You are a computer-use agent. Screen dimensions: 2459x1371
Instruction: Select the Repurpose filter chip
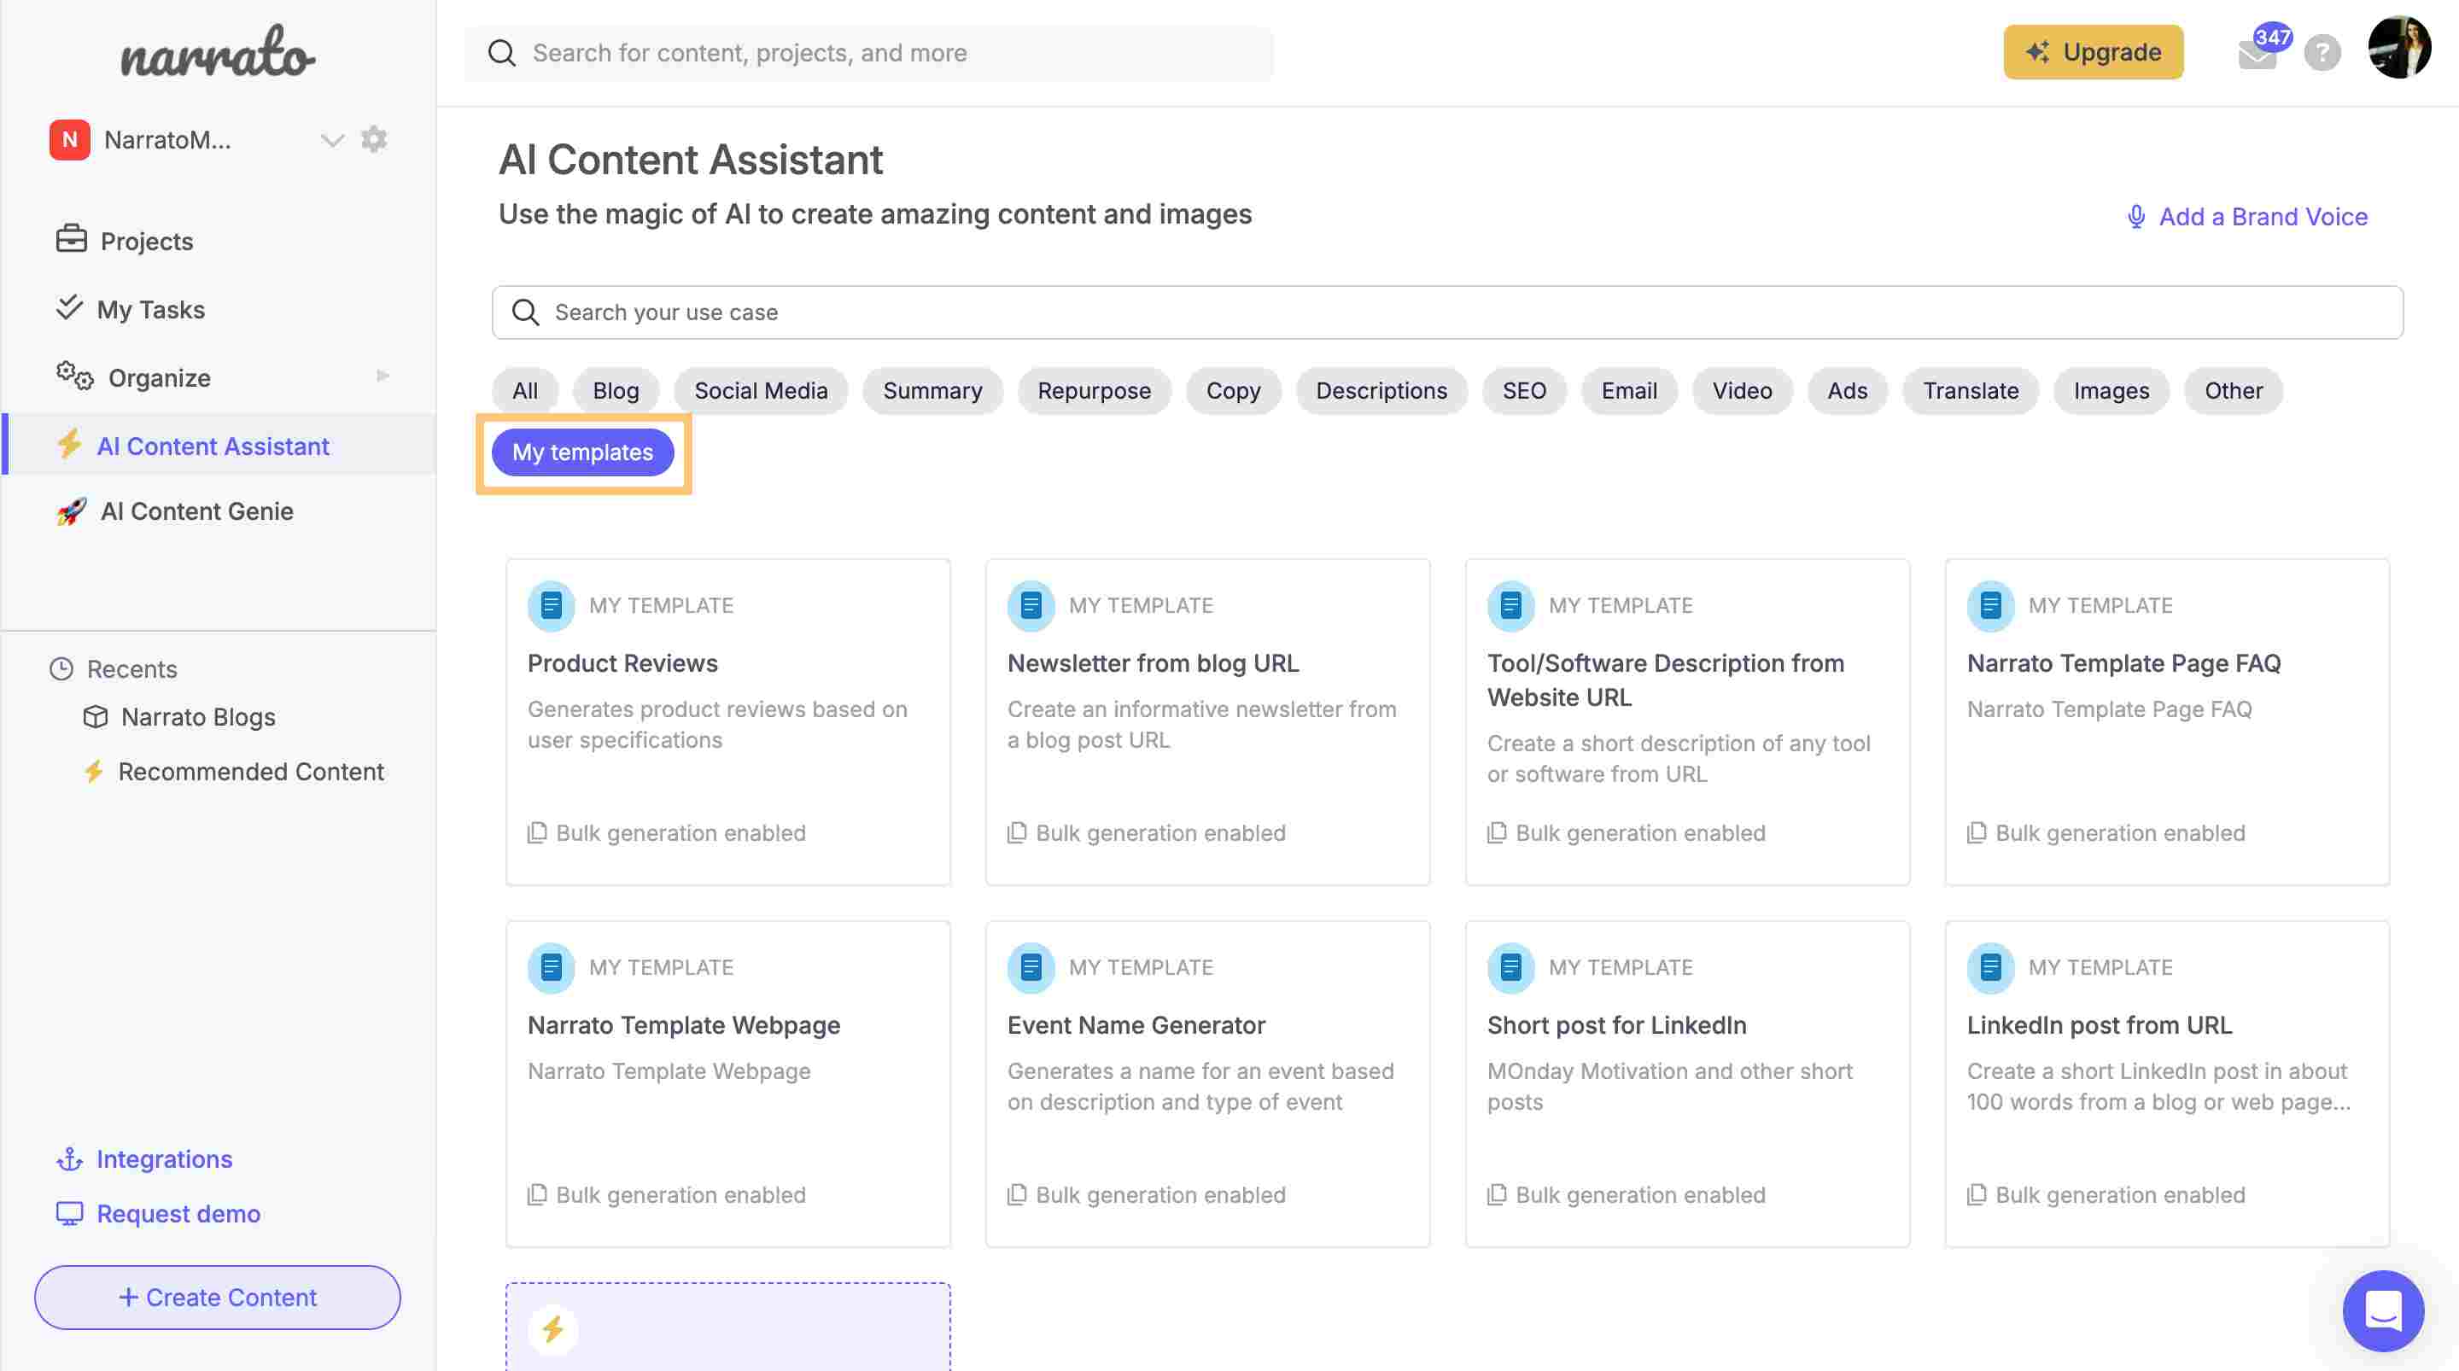[1094, 390]
